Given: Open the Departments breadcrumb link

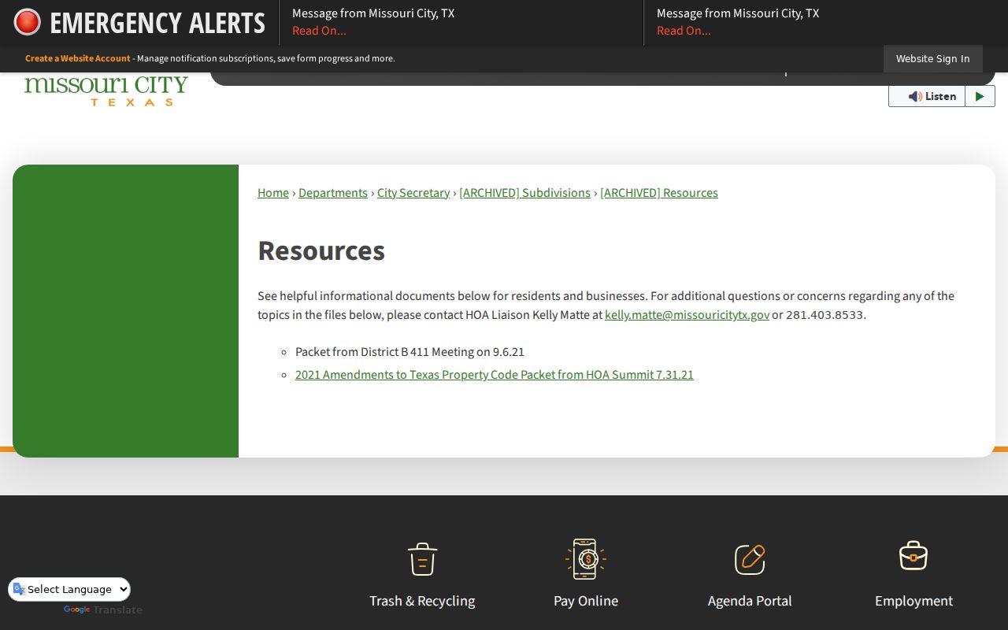Looking at the screenshot, I should point(333,193).
